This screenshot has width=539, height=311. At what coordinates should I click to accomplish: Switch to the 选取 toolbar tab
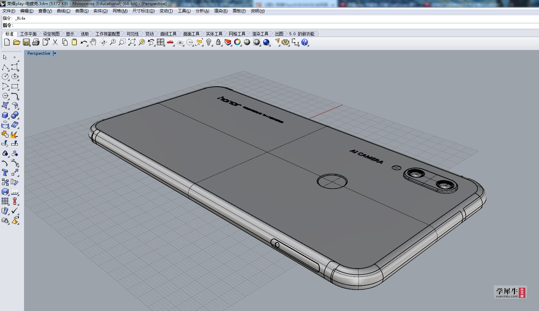tap(85, 34)
